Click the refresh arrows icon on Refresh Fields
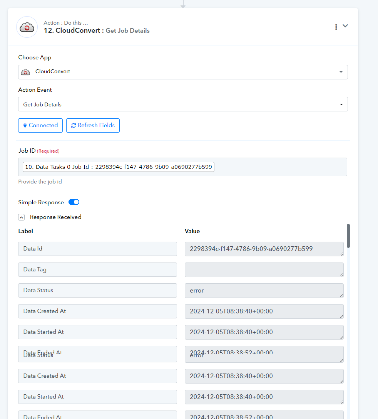This screenshot has height=419, width=378. (x=74, y=125)
